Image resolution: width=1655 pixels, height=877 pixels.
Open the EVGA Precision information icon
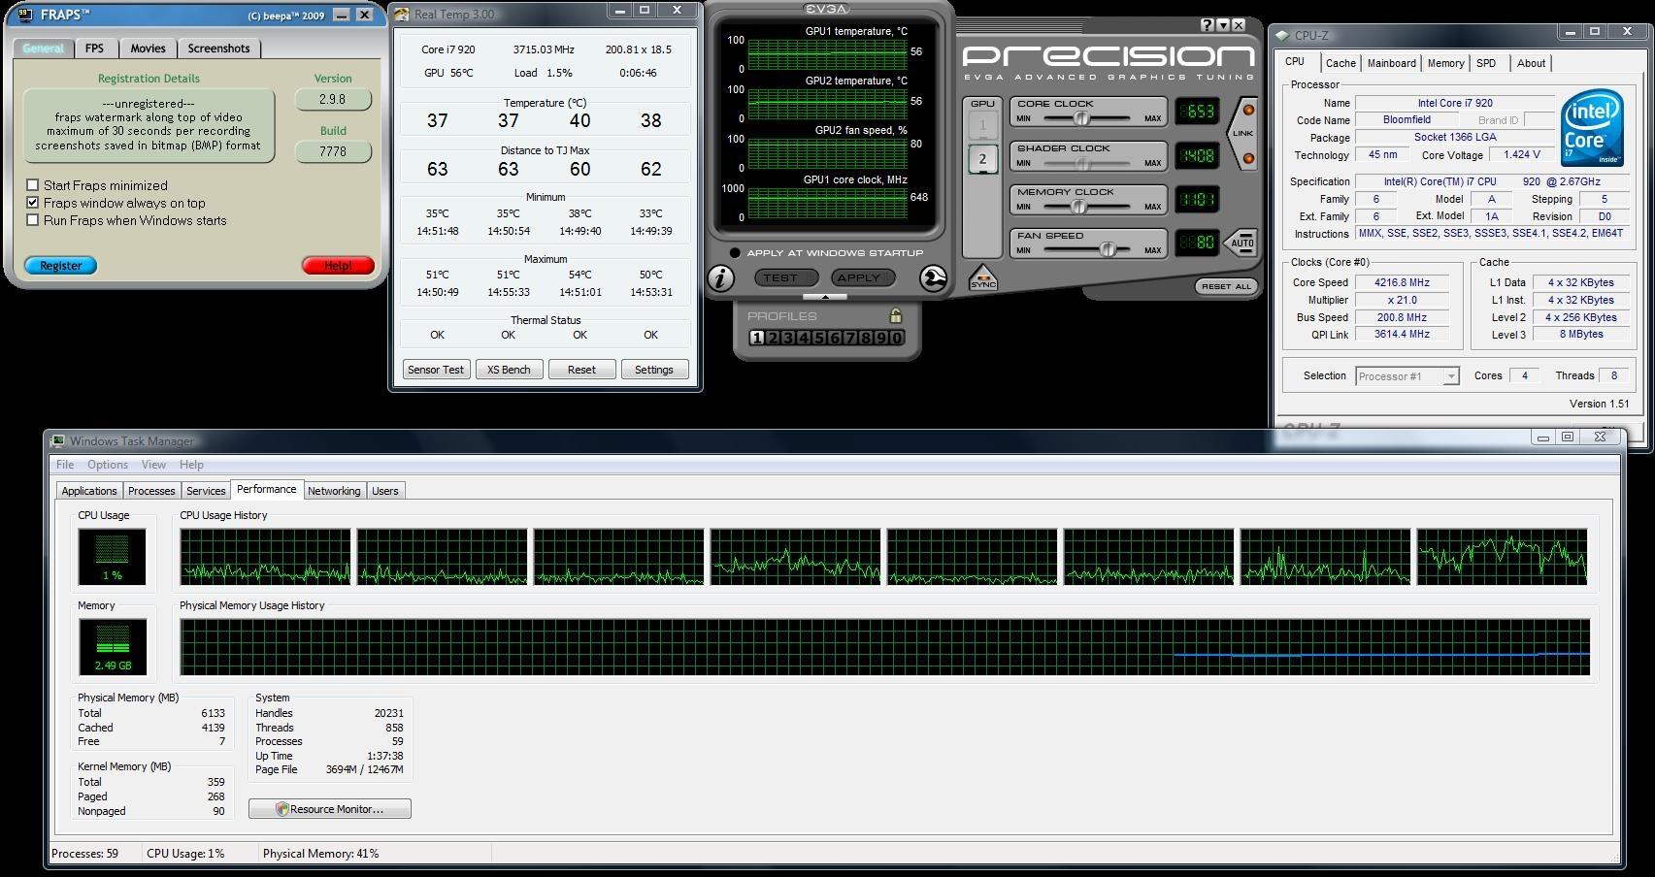tap(720, 278)
